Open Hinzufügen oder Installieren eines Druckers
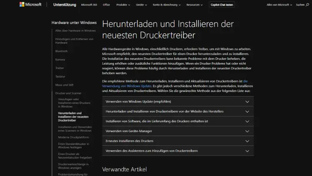This screenshot has height=176, width=312. click(x=74, y=103)
